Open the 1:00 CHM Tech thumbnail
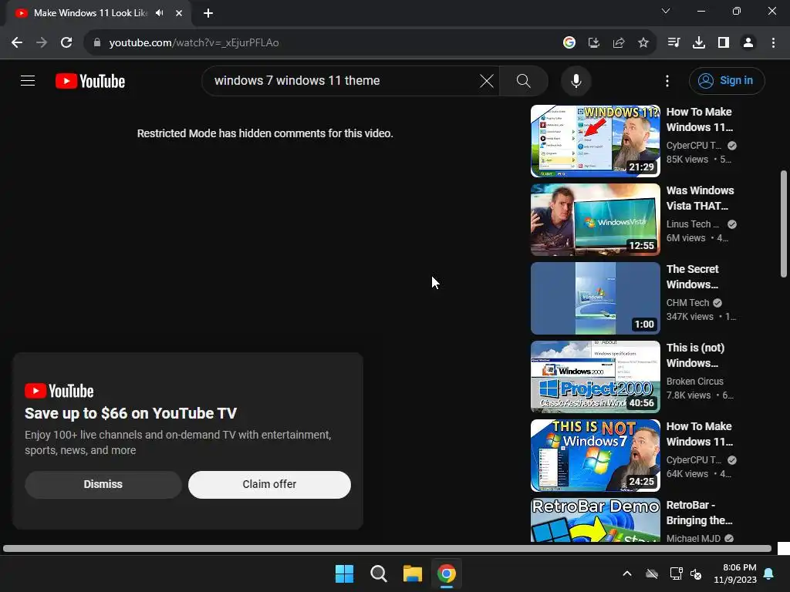790x592 pixels. click(595, 298)
